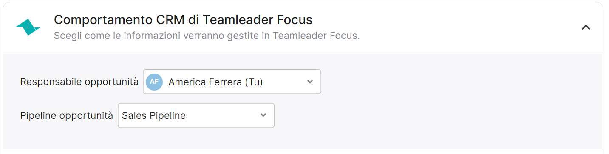609x154 pixels.
Task: Click the Responsabile opportunità label
Action: (x=79, y=82)
